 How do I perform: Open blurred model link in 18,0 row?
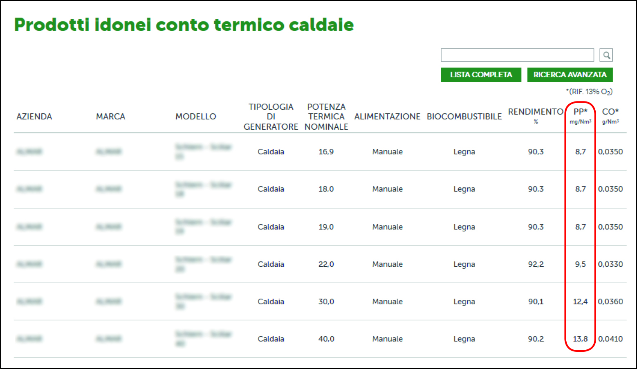click(x=203, y=189)
